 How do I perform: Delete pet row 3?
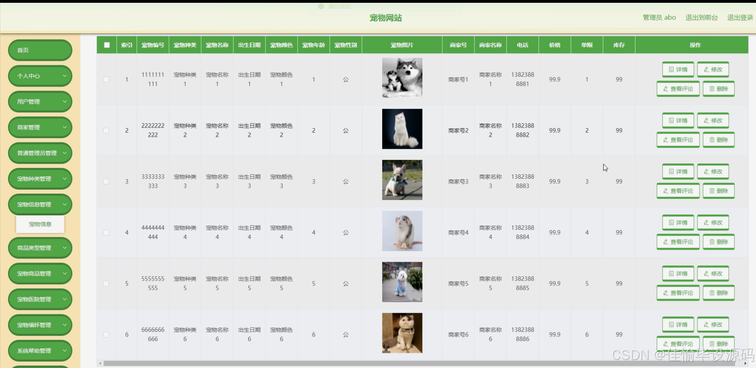pos(718,190)
